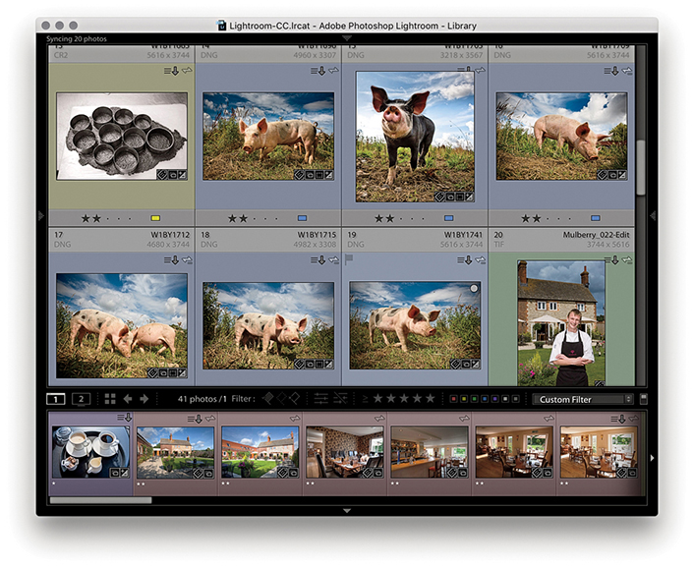Image resolution: width=694 pixels, height=567 pixels.
Task: Click blue color label under black pig photo
Action: click(x=448, y=218)
